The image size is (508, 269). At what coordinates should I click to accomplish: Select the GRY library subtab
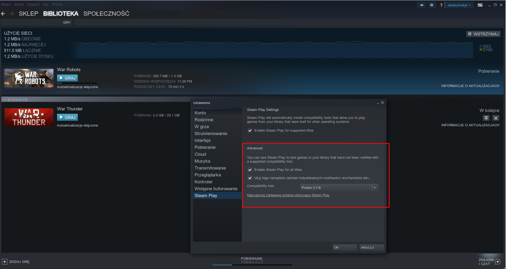point(67,23)
